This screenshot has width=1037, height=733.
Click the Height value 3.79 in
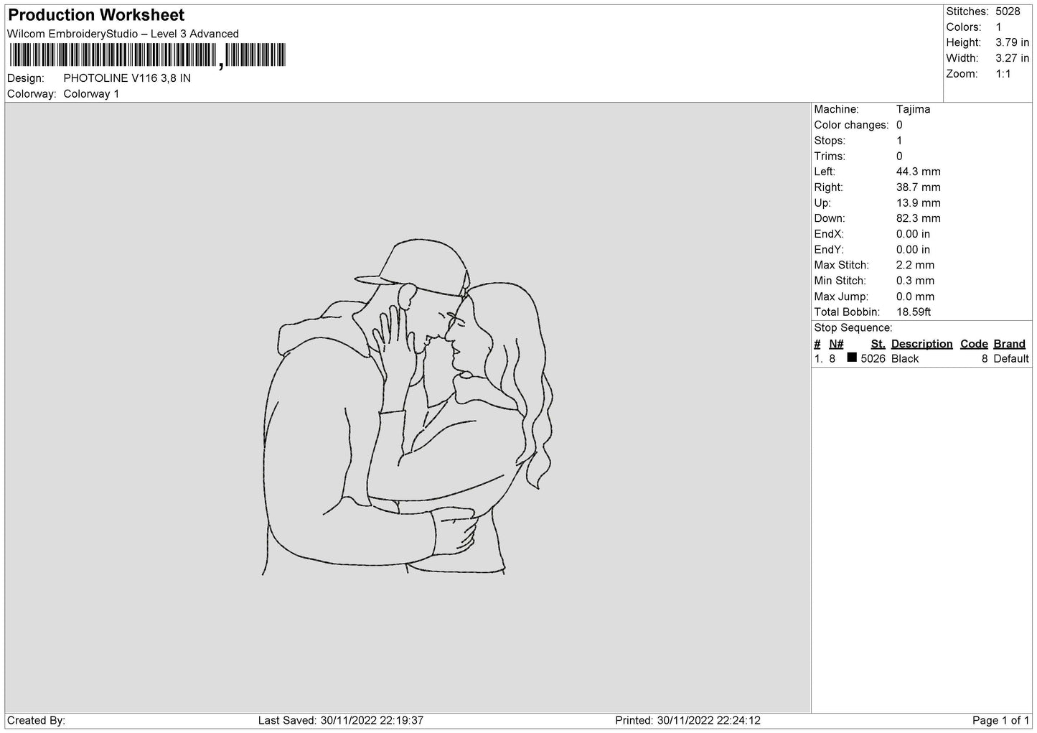(1012, 43)
